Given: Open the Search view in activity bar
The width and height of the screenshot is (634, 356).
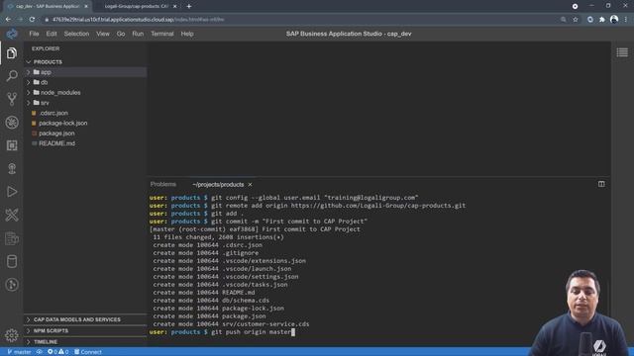Looking at the screenshot, I should pyautogui.click(x=12, y=76).
